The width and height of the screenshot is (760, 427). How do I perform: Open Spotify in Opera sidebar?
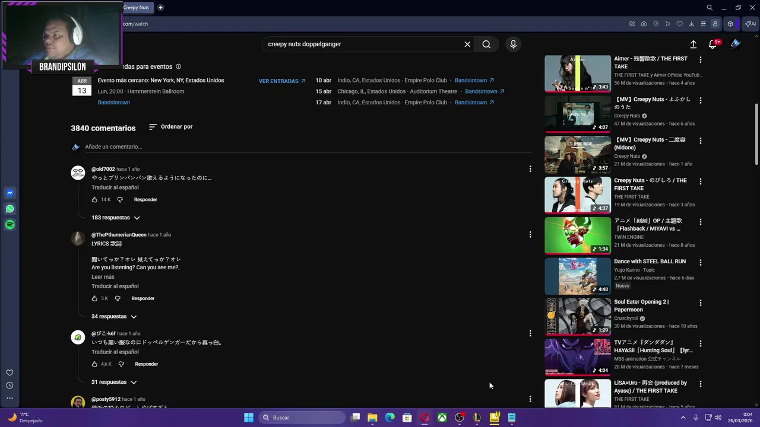pos(10,225)
